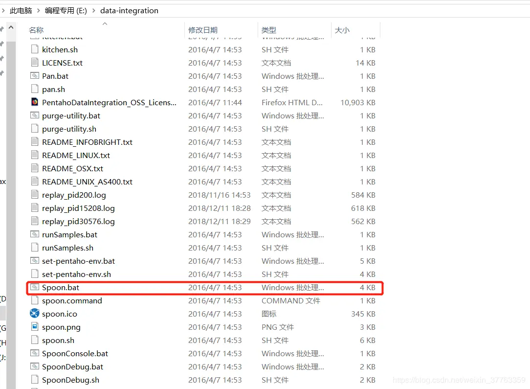Select the file name spoon.ico

click(60, 314)
